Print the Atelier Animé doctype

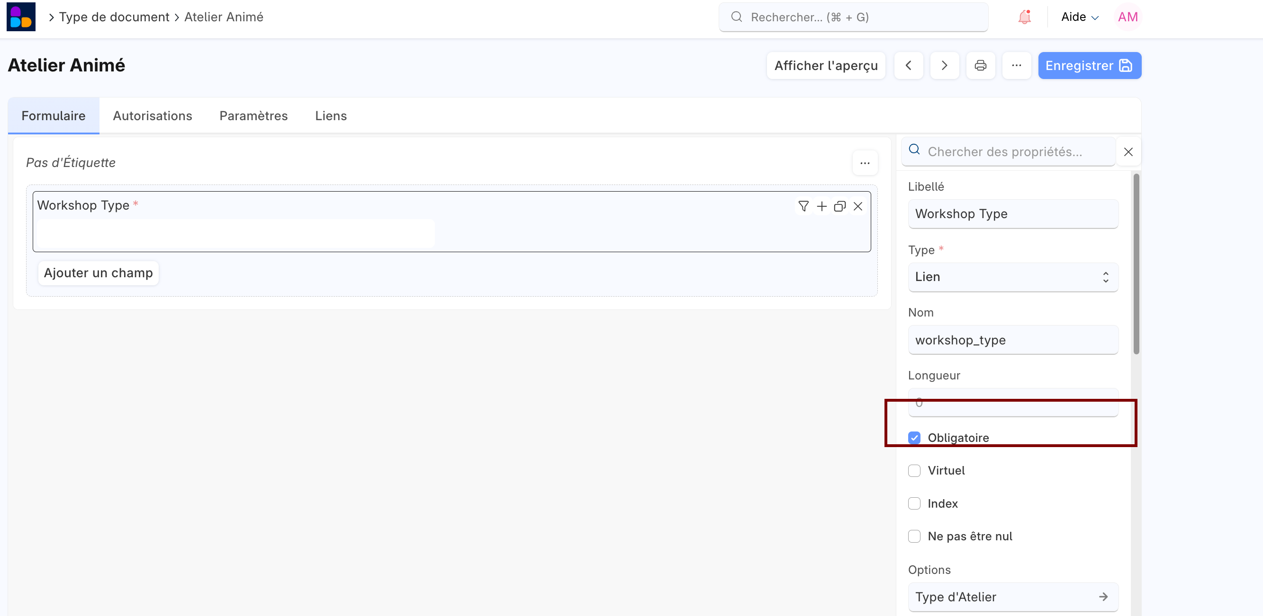(x=981, y=66)
